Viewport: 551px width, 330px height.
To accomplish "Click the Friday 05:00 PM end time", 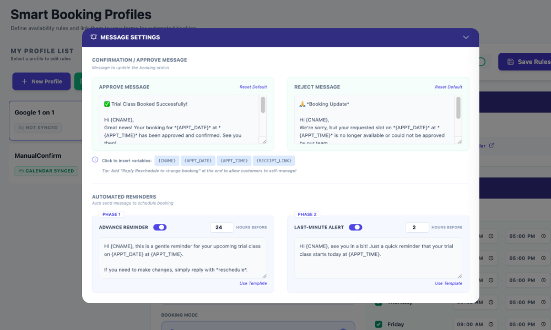I will 528,324.
